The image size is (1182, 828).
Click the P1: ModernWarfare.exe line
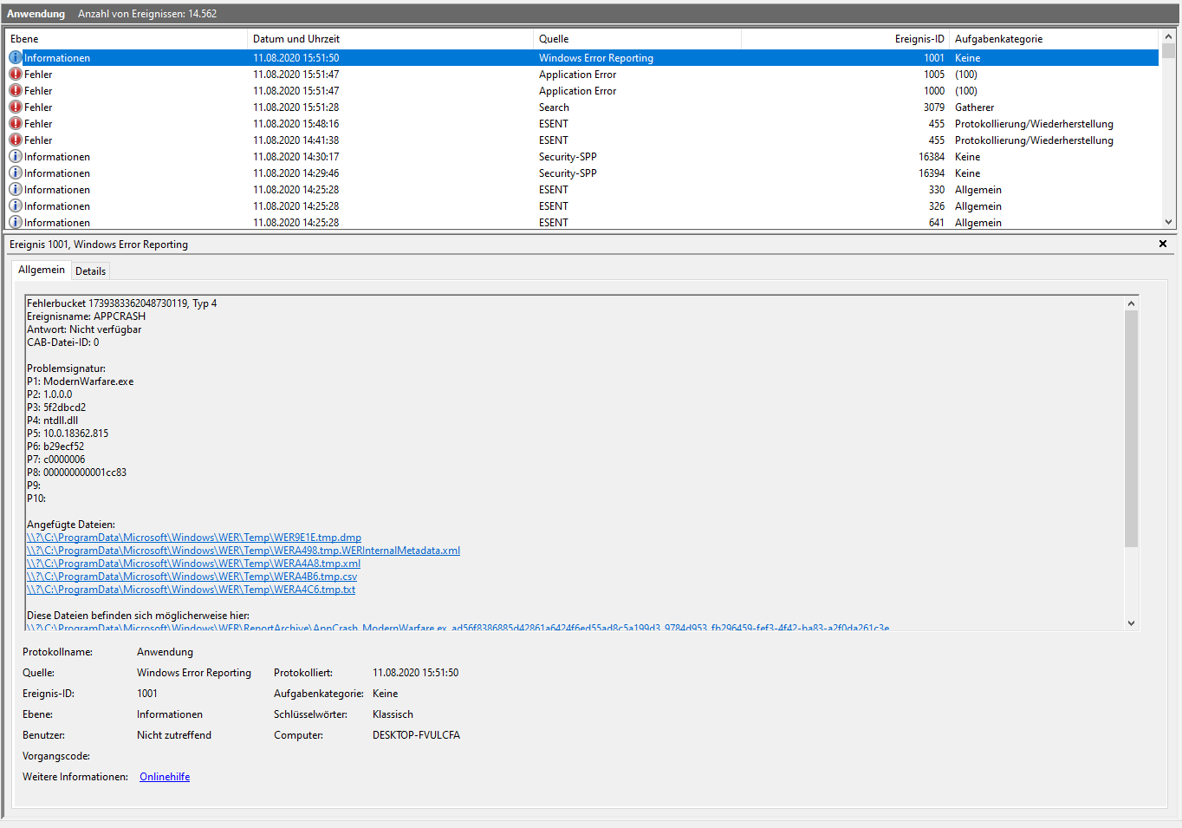coord(80,381)
